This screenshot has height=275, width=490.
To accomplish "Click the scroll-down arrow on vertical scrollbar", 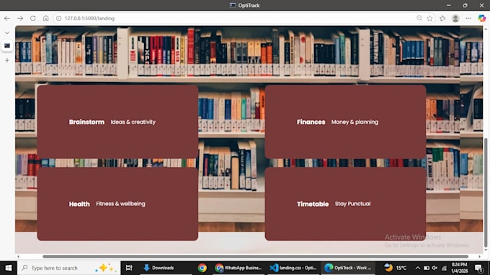I will tap(485, 250).
